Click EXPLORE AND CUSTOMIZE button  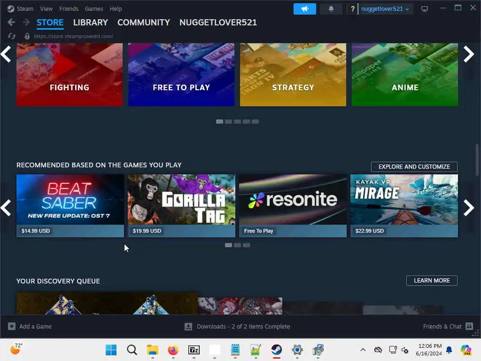pos(414,167)
